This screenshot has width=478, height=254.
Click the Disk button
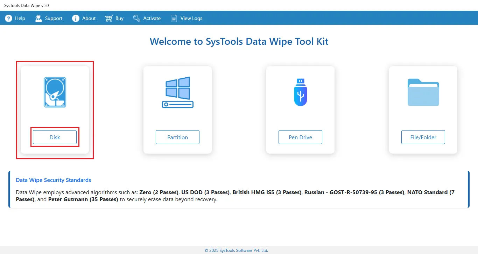(x=55, y=137)
